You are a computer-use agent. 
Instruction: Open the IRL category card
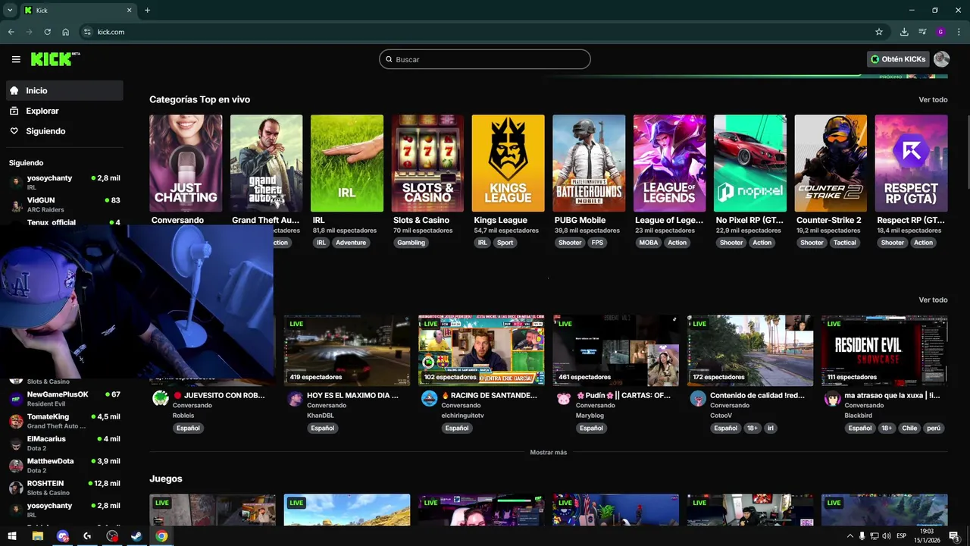click(347, 163)
